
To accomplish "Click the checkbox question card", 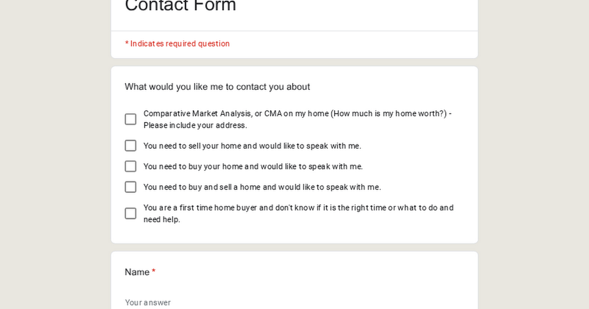I will coord(294,154).
